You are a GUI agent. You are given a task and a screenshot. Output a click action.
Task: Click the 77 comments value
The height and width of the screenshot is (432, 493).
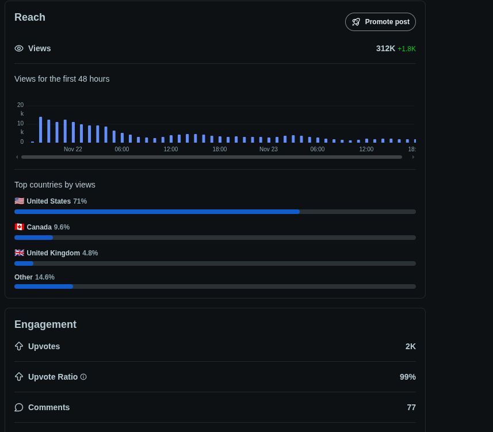(411, 407)
